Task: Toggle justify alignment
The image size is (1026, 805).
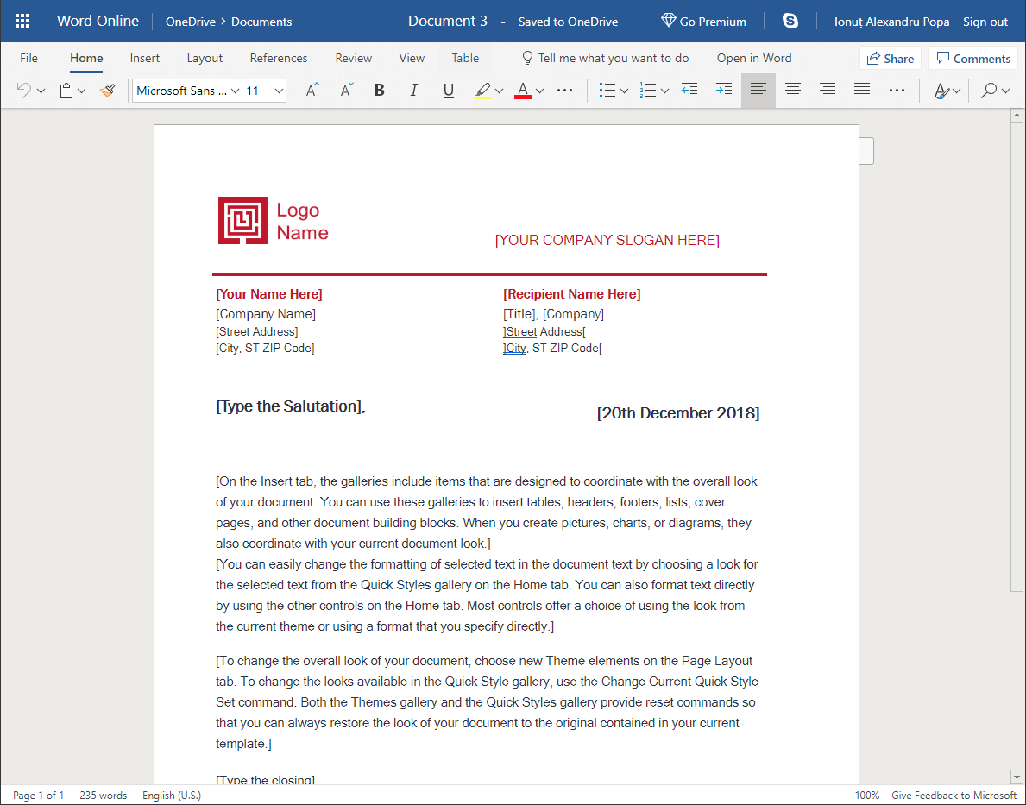Action: (x=862, y=91)
